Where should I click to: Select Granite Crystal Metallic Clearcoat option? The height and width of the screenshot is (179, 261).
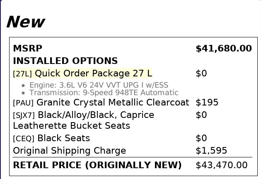click(113, 103)
